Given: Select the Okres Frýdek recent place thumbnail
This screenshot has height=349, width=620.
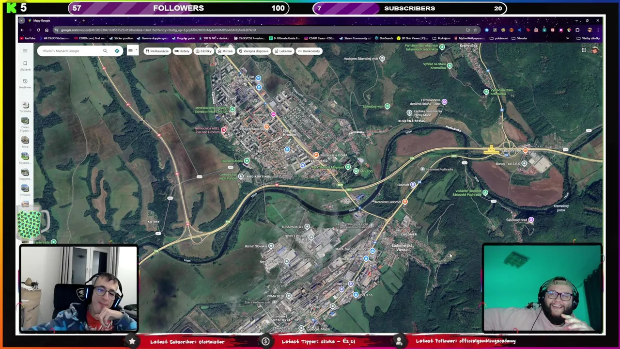Looking at the screenshot, I should 25,121.
